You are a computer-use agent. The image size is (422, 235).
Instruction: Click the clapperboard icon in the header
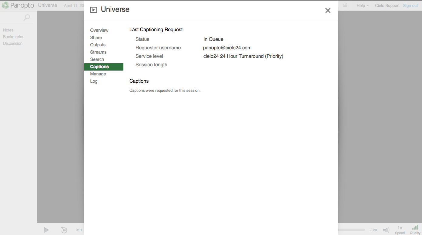(x=345, y=5)
